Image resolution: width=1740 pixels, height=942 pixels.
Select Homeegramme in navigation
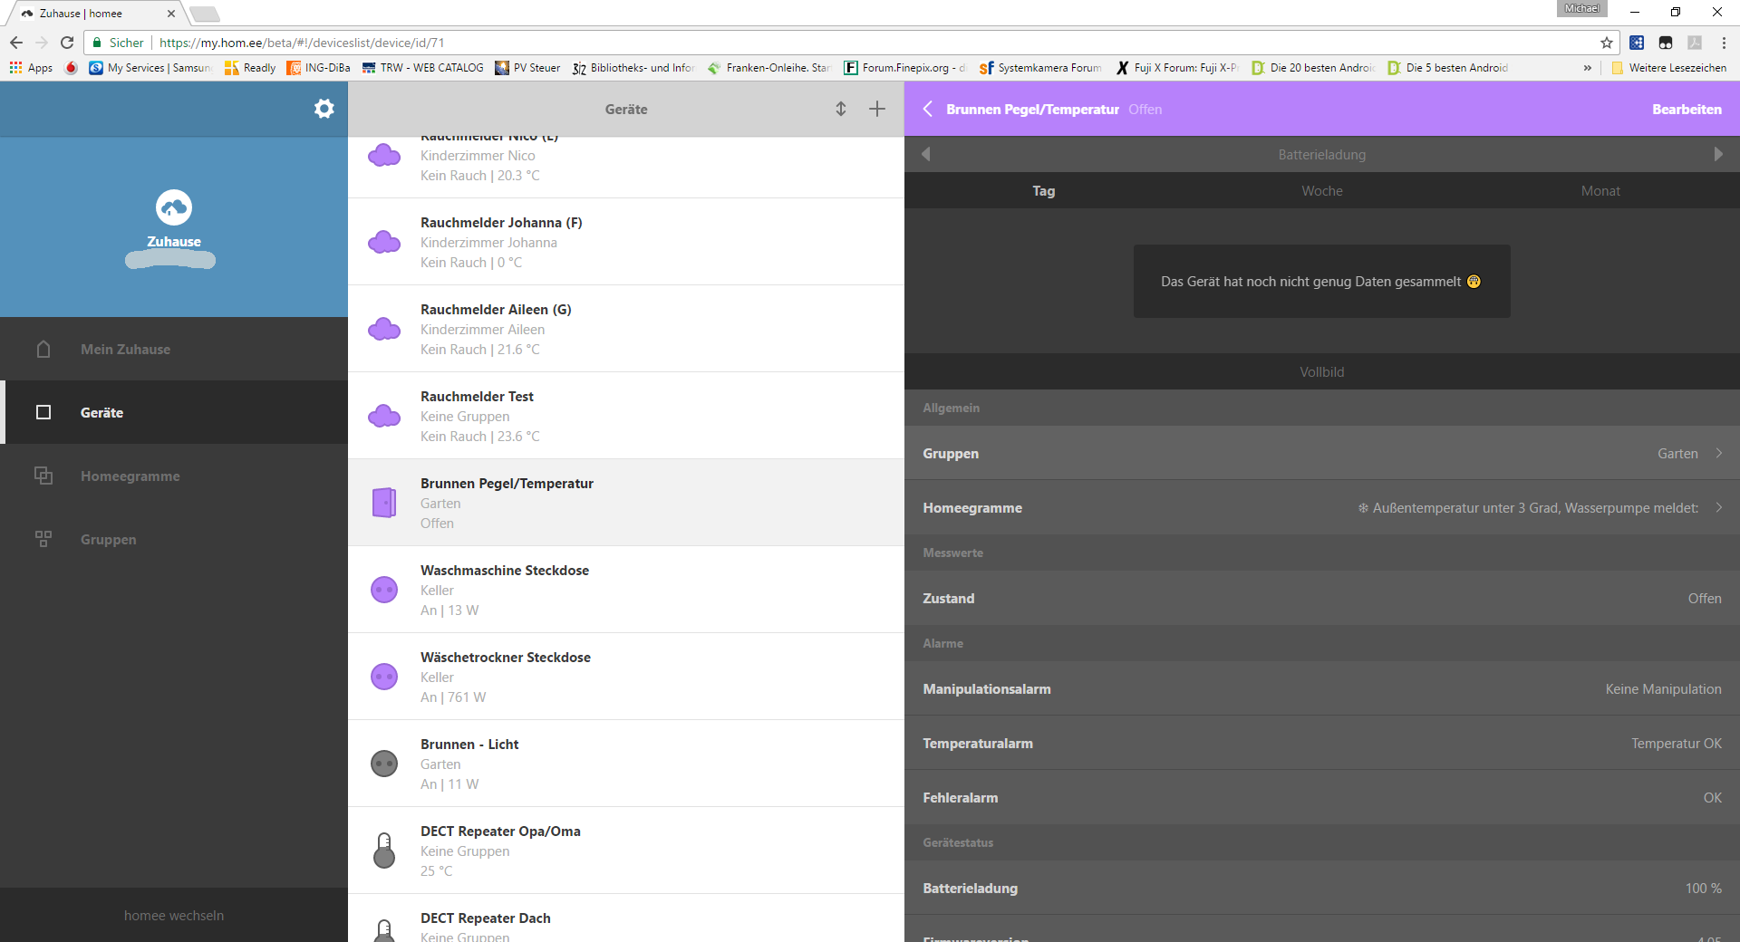tap(174, 476)
